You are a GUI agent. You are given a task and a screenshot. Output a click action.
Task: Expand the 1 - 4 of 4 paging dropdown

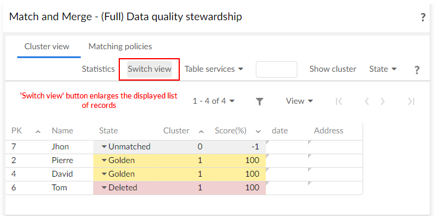214,101
